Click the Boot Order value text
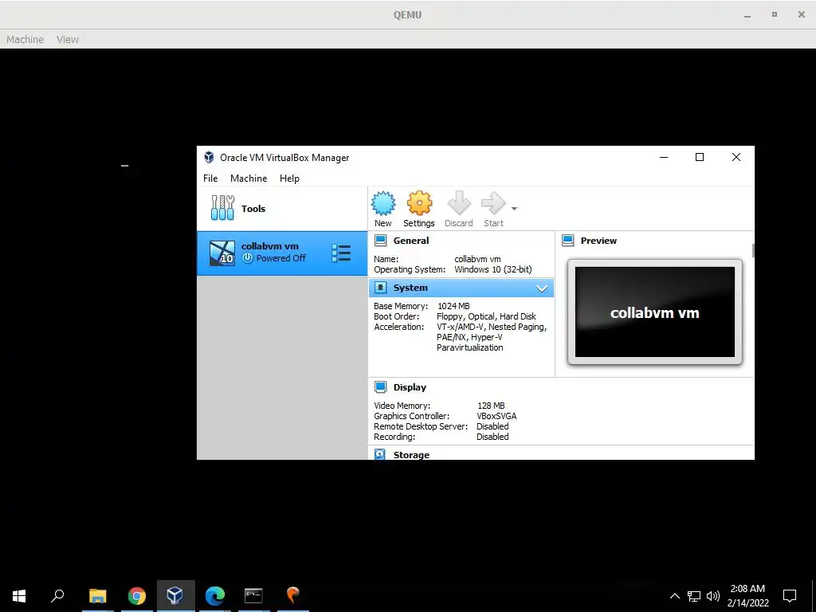The image size is (816, 612). [486, 317]
